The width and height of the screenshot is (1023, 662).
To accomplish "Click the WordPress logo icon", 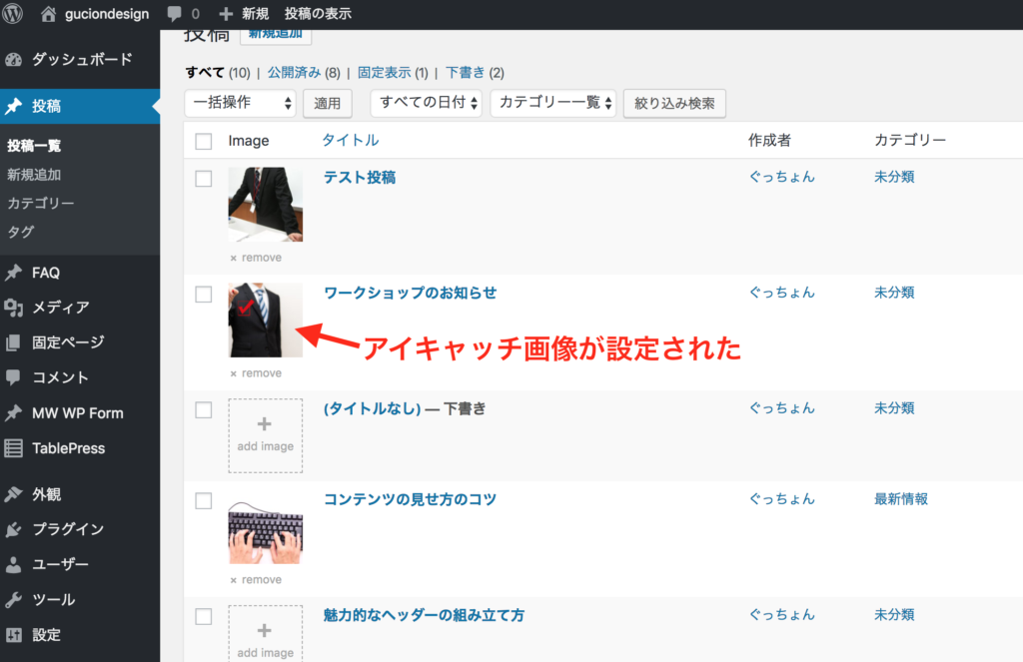I will [13, 14].
